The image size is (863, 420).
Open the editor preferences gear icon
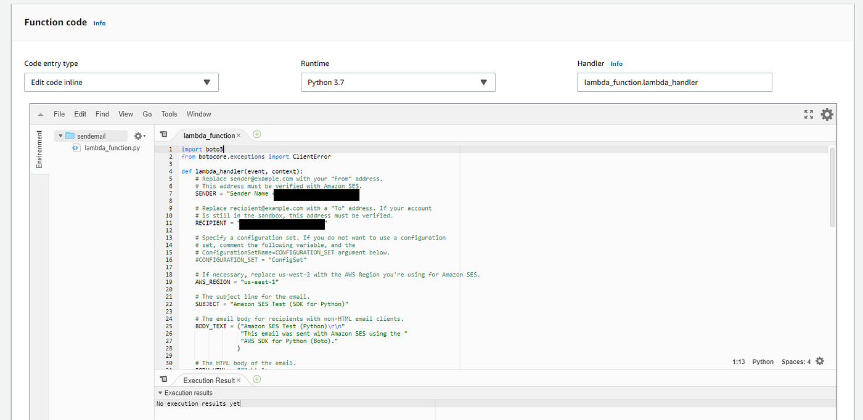pos(827,114)
